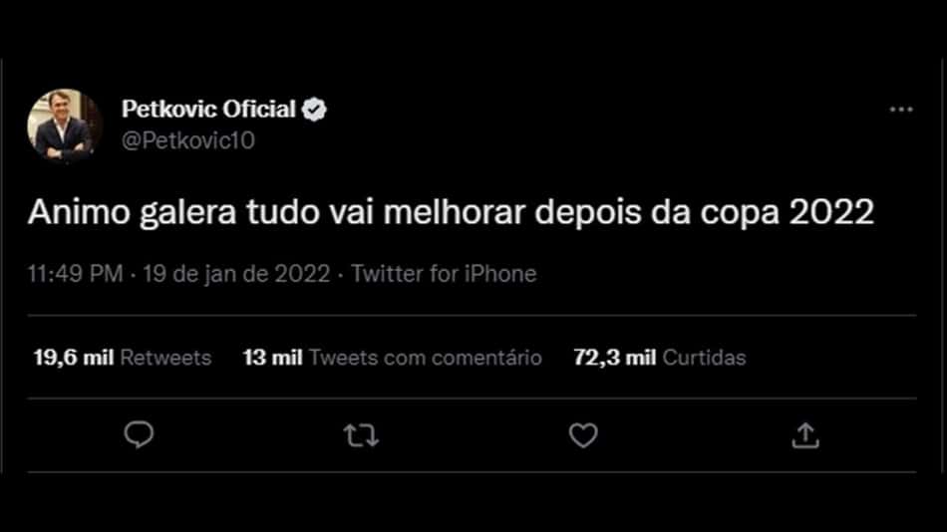
Task: Retweet using the arrows icon
Action: tap(361, 435)
